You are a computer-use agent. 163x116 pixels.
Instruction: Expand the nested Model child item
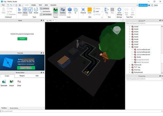click(x=132, y=57)
